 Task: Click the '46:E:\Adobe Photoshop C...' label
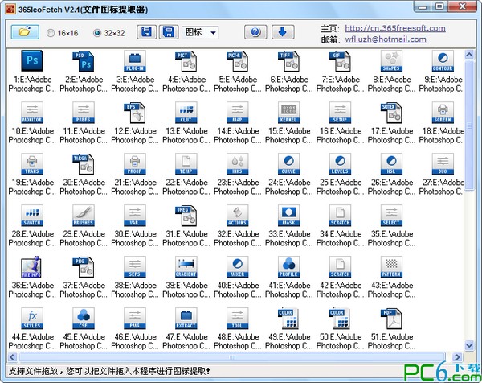tap(135, 341)
